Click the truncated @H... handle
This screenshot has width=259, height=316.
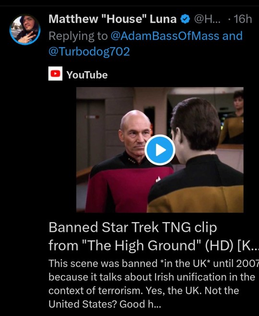coord(207,19)
